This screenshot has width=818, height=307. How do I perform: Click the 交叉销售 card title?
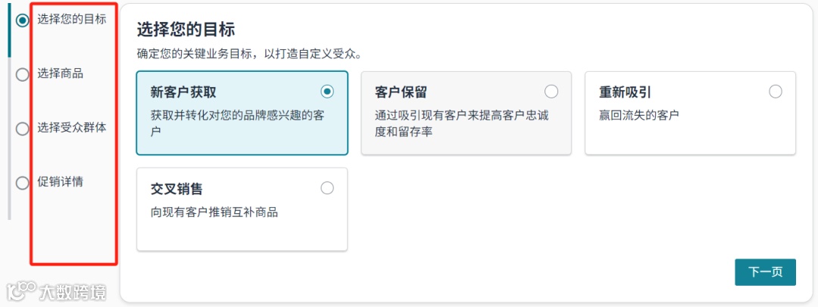[176, 189]
